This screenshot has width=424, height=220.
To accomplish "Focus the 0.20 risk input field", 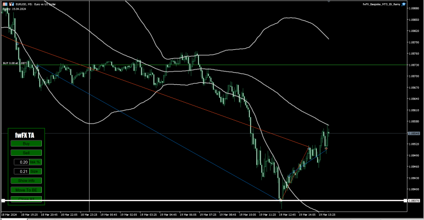I will click(22, 162).
